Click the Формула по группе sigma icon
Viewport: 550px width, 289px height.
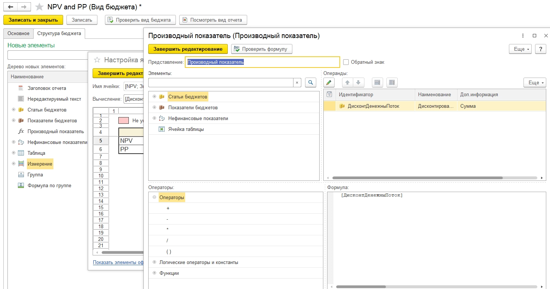click(21, 185)
